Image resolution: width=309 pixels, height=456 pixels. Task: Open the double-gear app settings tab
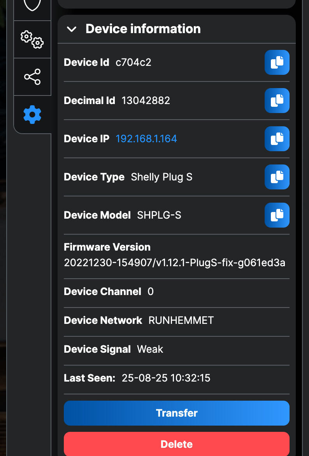[32, 39]
